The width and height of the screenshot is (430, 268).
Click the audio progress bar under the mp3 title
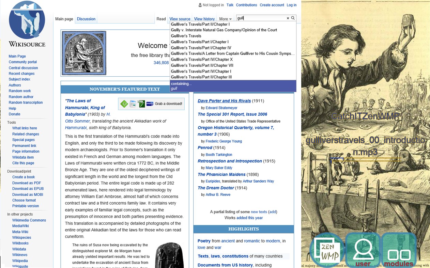[x=365, y=159]
